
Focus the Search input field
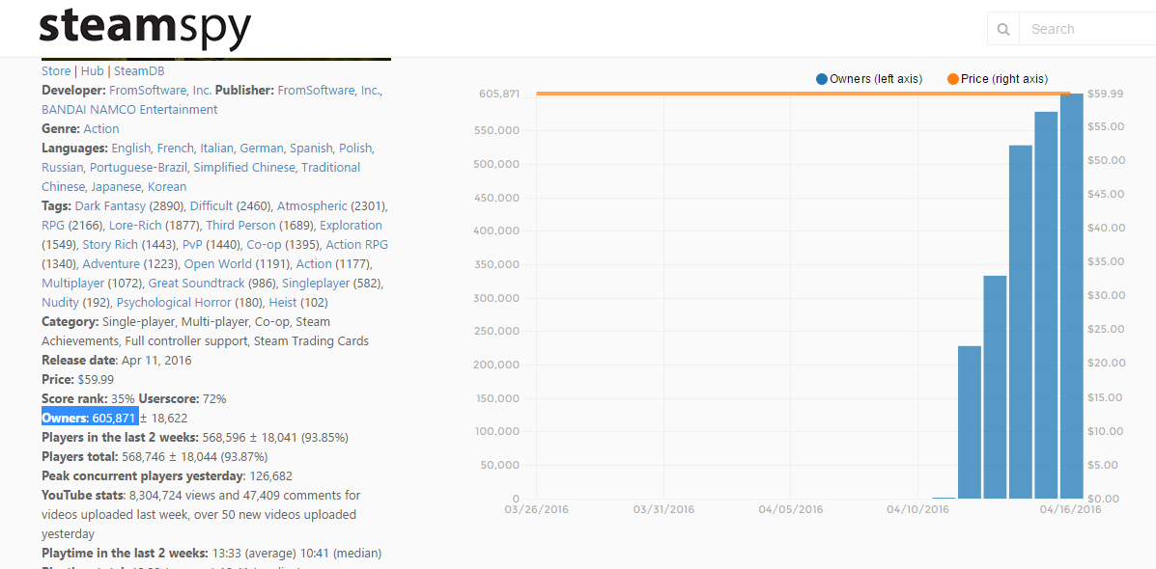click(1087, 30)
